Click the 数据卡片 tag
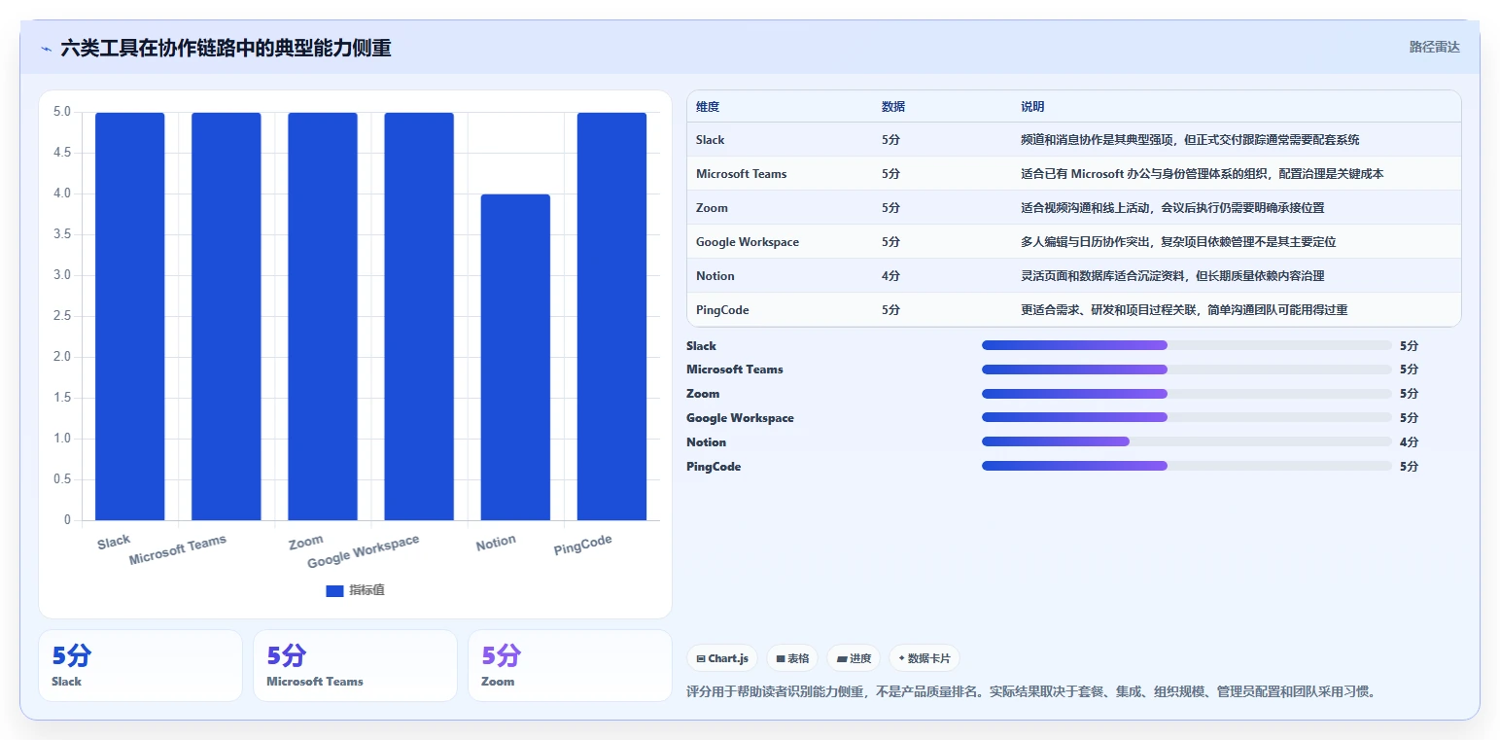 click(924, 658)
